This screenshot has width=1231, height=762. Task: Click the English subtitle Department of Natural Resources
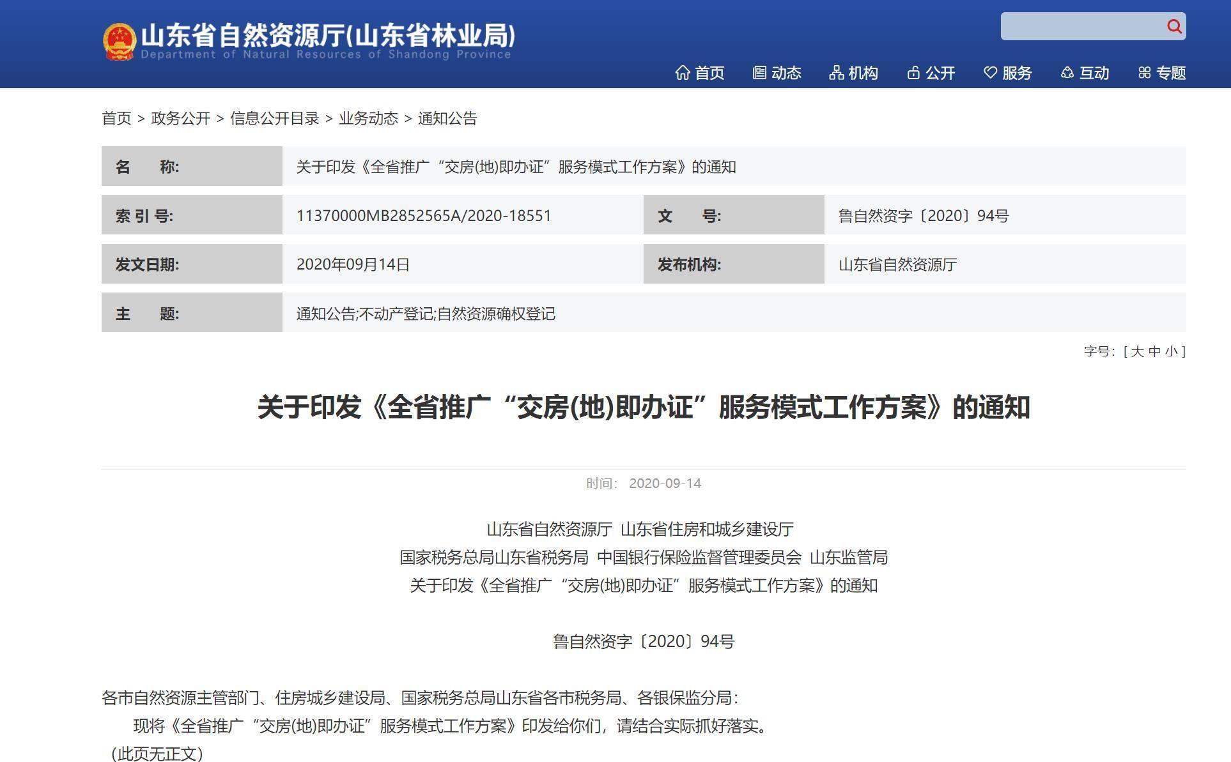tap(326, 55)
